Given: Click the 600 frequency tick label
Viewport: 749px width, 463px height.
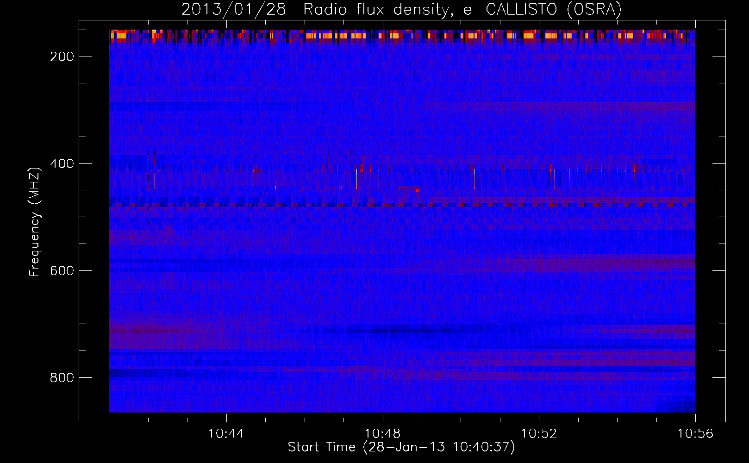Looking at the screenshot, I should tap(62, 271).
